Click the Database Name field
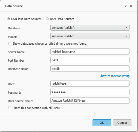 click(x=90, y=68)
